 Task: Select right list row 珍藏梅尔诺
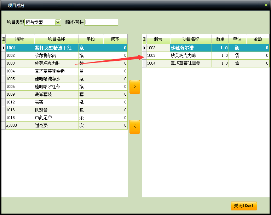click(206, 48)
